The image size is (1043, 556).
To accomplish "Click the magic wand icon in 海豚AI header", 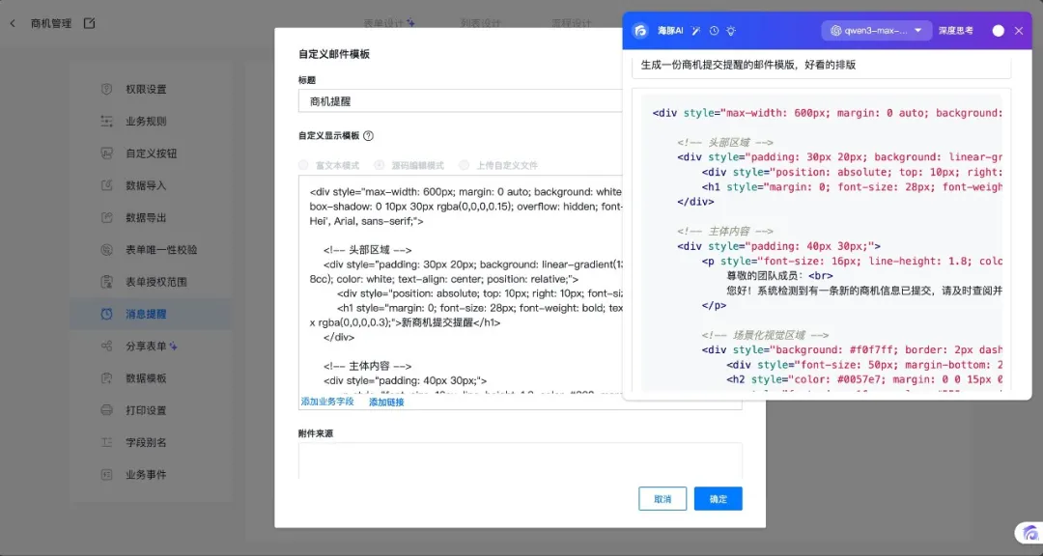I will 695,31.
